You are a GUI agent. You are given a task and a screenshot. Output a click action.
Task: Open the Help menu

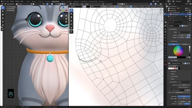(x=22, y=1)
